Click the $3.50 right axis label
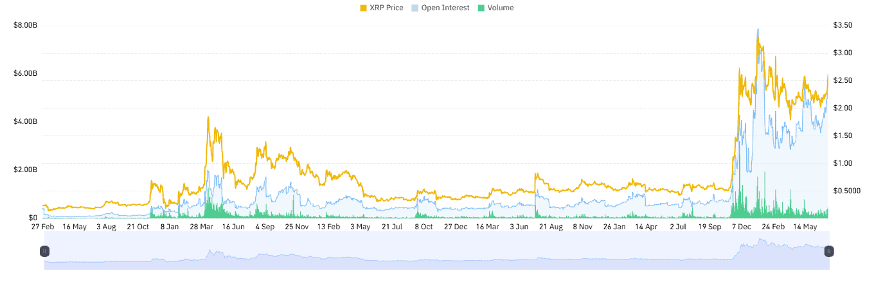Screen dimensions: 874x289 (843, 25)
